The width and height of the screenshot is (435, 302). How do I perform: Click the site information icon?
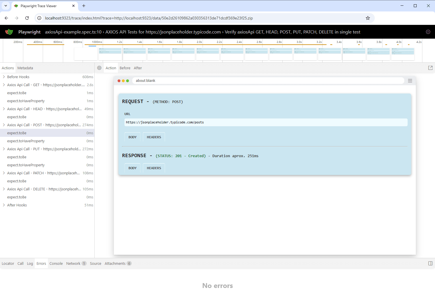[39, 18]
